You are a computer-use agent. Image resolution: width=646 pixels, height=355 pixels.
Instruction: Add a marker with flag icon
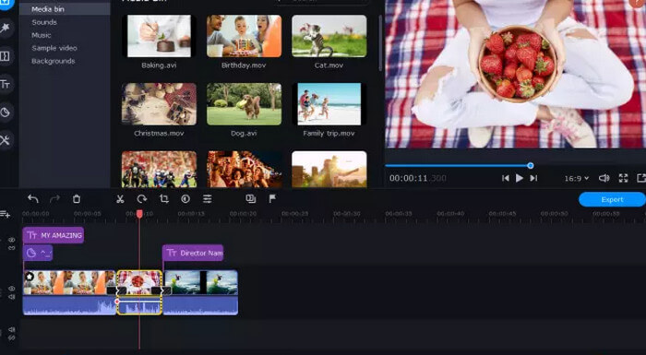pyautogui.click(x=272, y=199)
